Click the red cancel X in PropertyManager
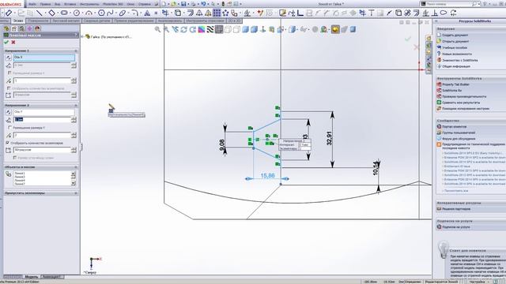This screenshot has width=506, height=284. (13, 42)
